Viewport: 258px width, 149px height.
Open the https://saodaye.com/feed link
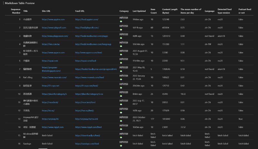pos(87,144)
